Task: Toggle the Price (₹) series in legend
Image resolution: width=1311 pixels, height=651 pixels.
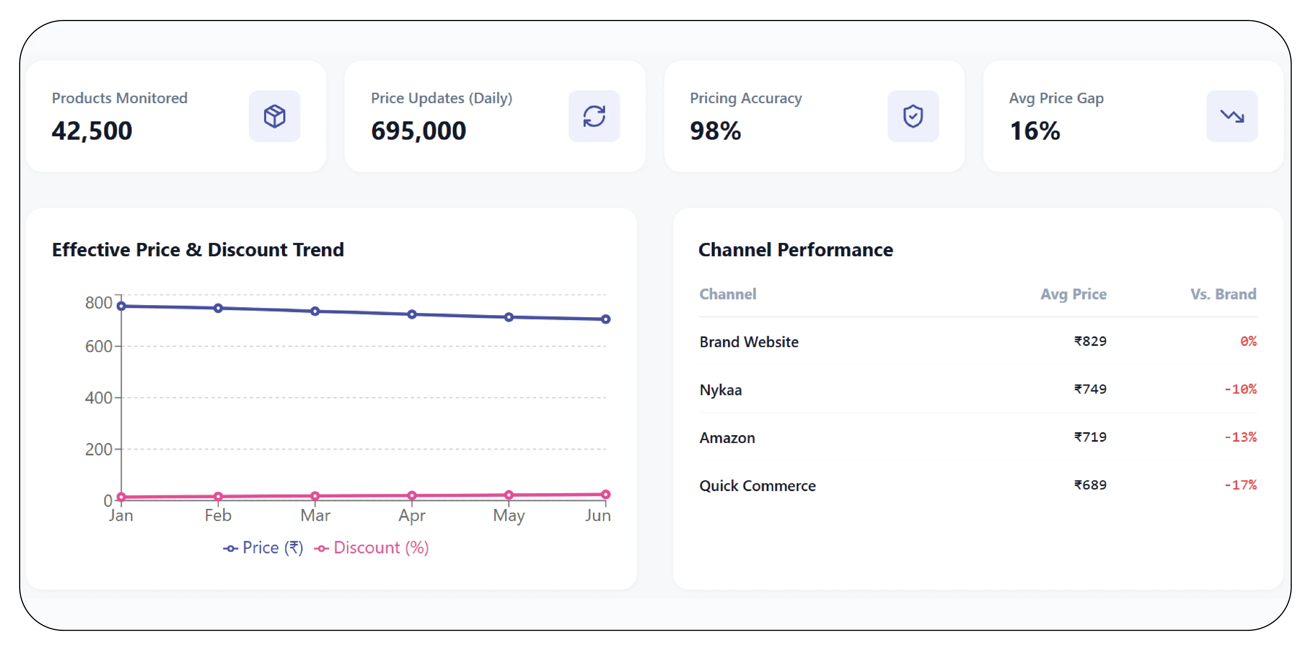Action: pos(263,548)
